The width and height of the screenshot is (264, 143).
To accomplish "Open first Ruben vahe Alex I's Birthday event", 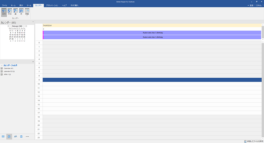I will click(x=152, y=33).
